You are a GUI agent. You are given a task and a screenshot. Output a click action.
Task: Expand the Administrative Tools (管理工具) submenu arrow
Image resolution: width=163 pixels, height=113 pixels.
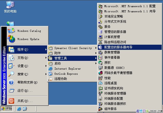[x=96, y=58]
